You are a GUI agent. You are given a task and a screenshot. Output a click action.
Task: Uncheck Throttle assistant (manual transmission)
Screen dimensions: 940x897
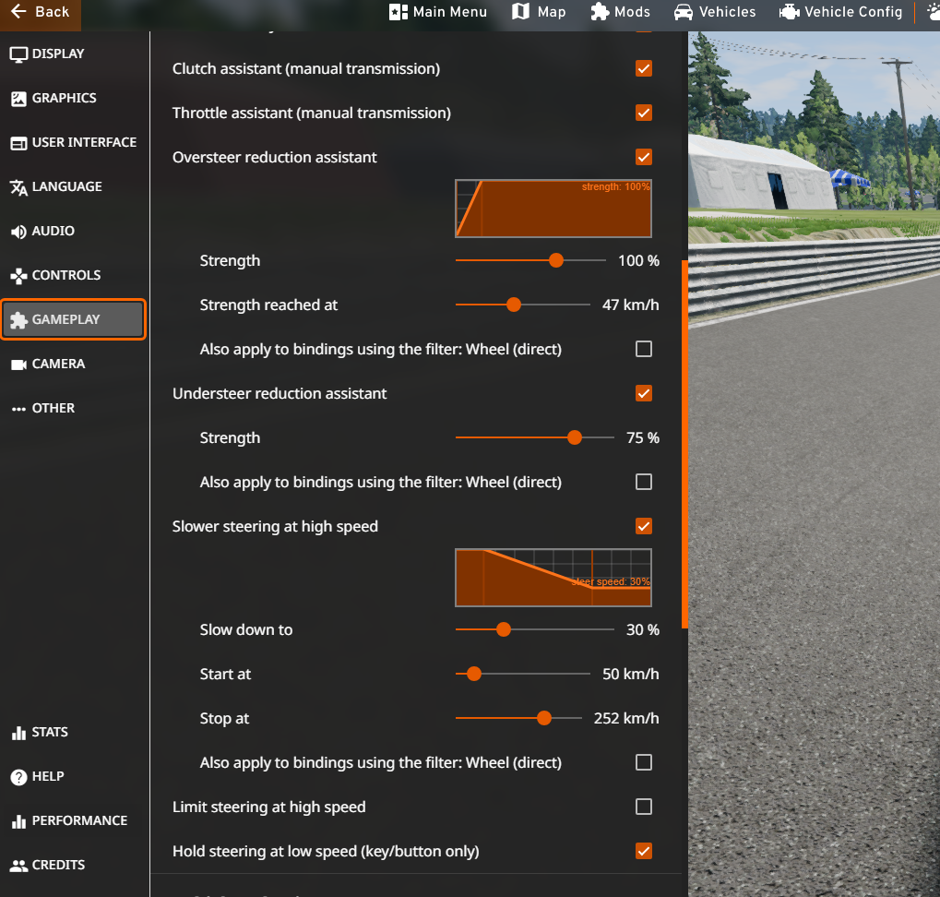coord(644,113)
